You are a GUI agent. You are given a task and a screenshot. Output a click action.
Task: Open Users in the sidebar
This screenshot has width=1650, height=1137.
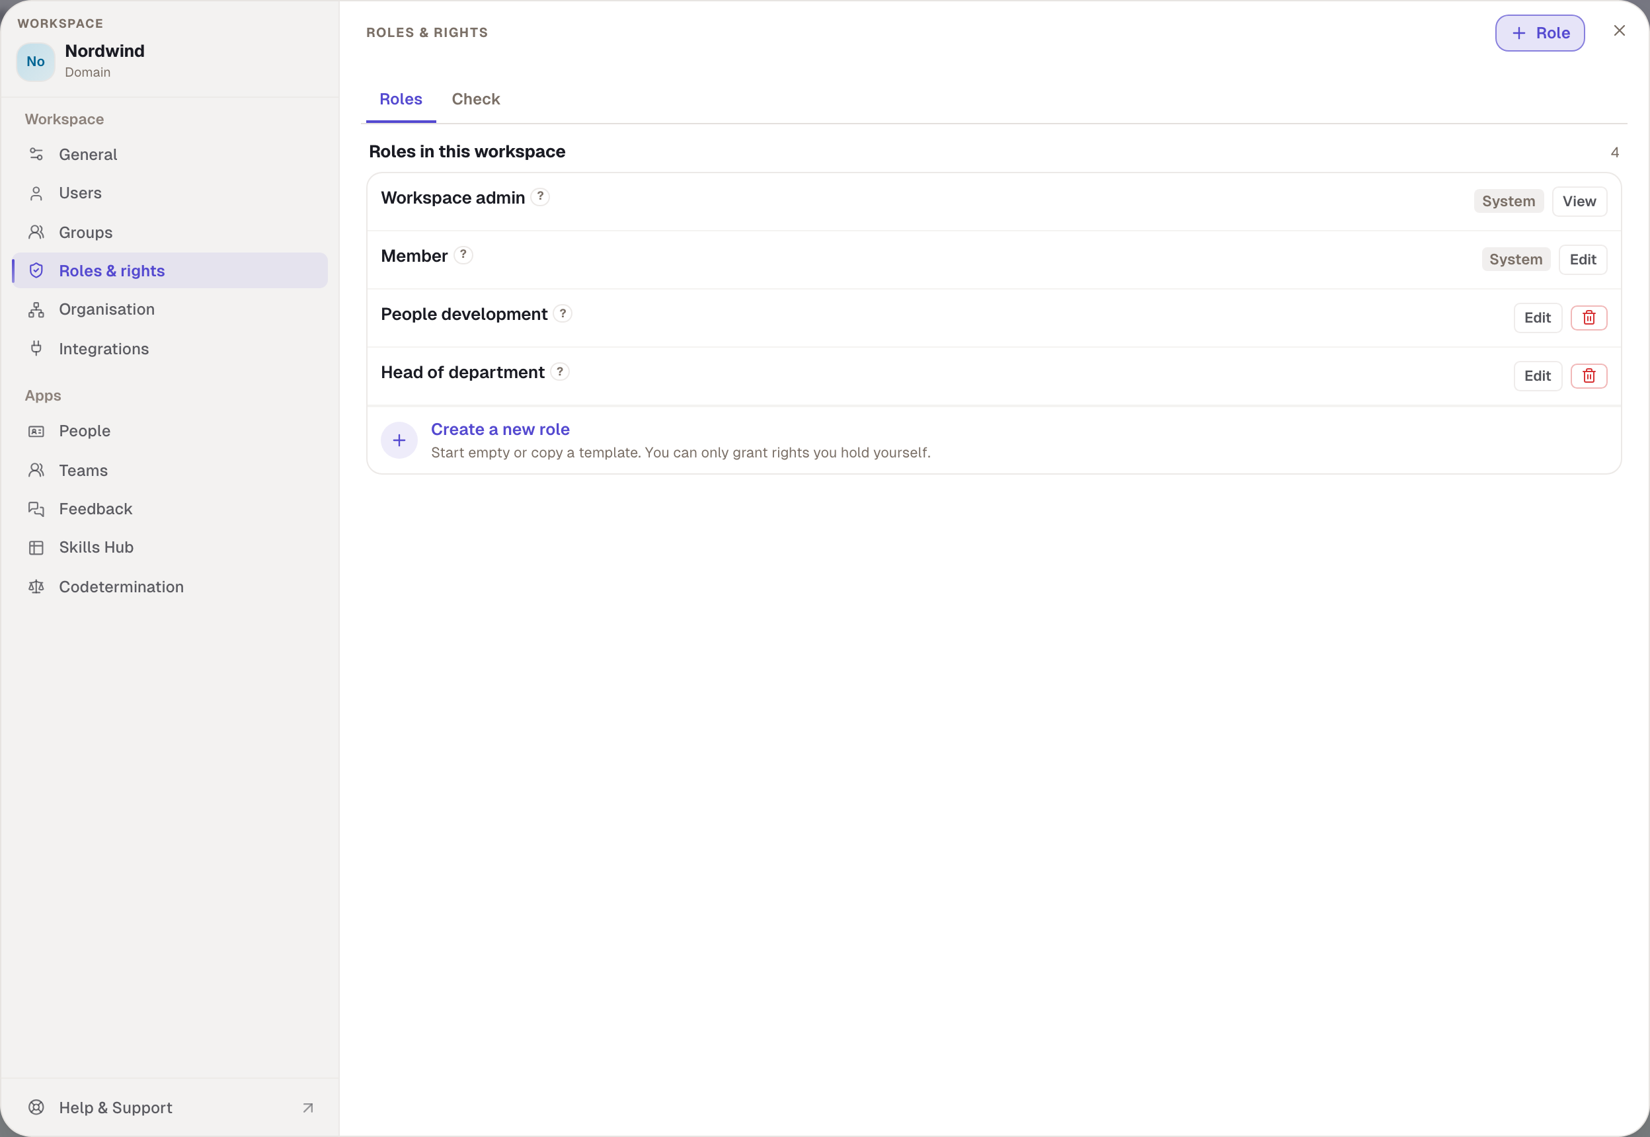(169, 193)
